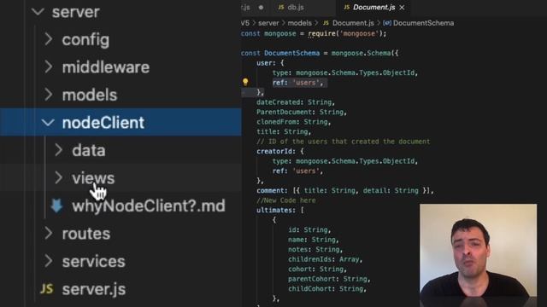Click the text parentCohort: String
Viewport: 547px width, 307px height.
(329, 279)
